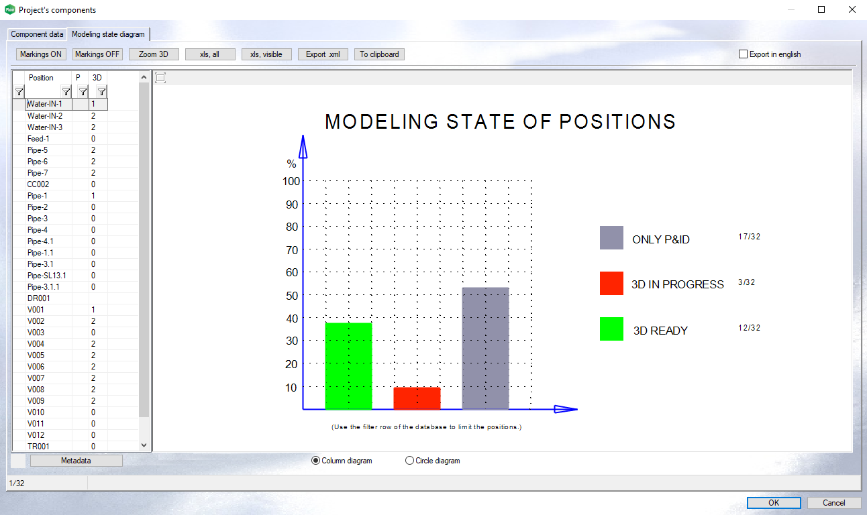Click the P column filter funnel icon
The width and height of the screenshot is (867, 515).
point(83,92)
